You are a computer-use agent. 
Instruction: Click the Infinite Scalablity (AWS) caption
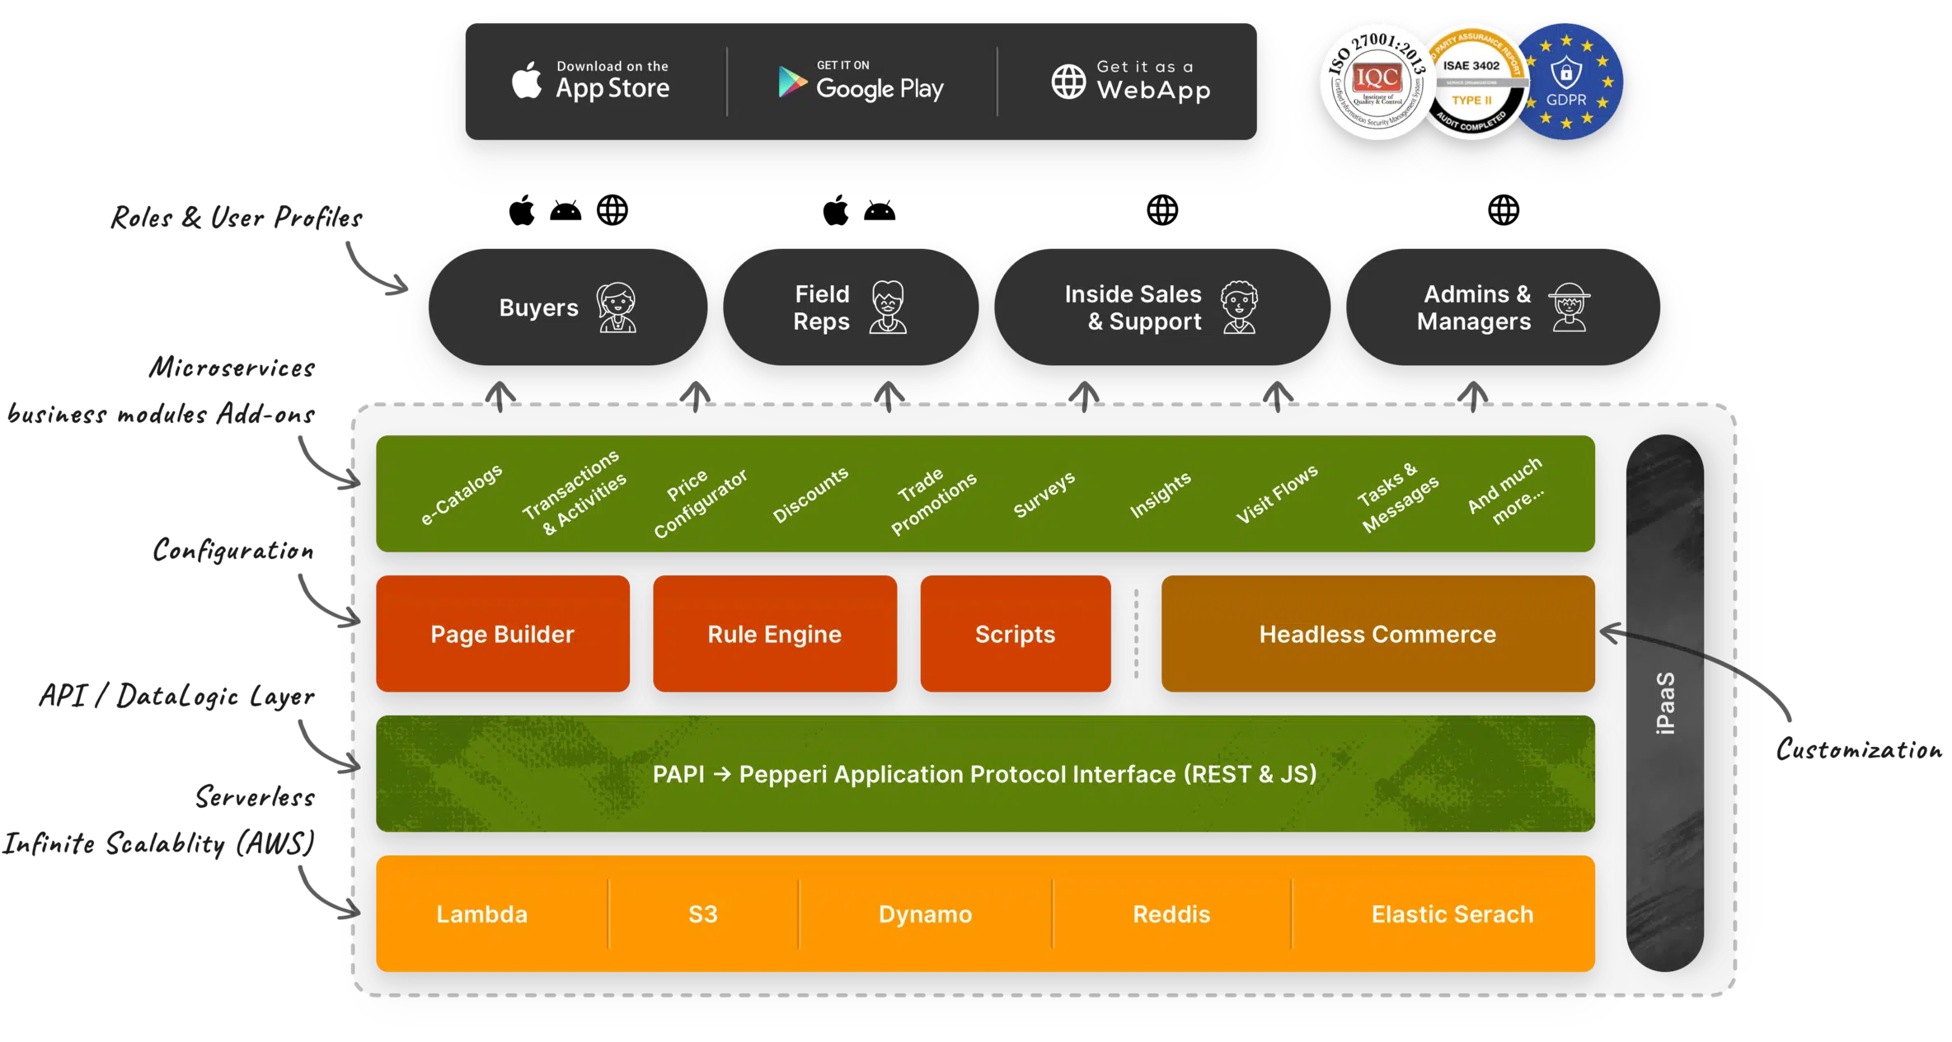click(159, 843)
